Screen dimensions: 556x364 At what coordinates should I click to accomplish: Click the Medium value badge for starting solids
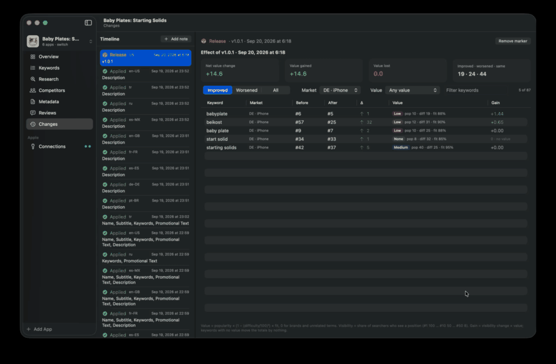click(x=401, y=148)
